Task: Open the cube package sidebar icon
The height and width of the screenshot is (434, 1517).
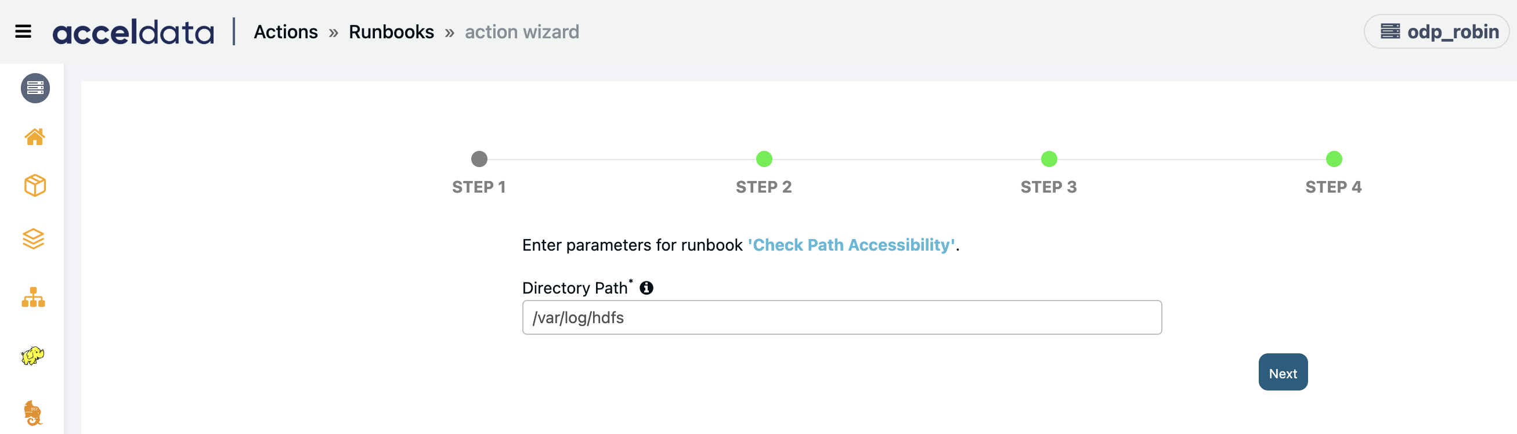Action: [35, 186]
